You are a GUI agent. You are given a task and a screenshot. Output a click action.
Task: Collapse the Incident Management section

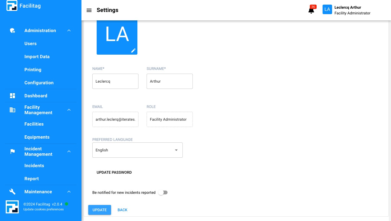(69, 151)
